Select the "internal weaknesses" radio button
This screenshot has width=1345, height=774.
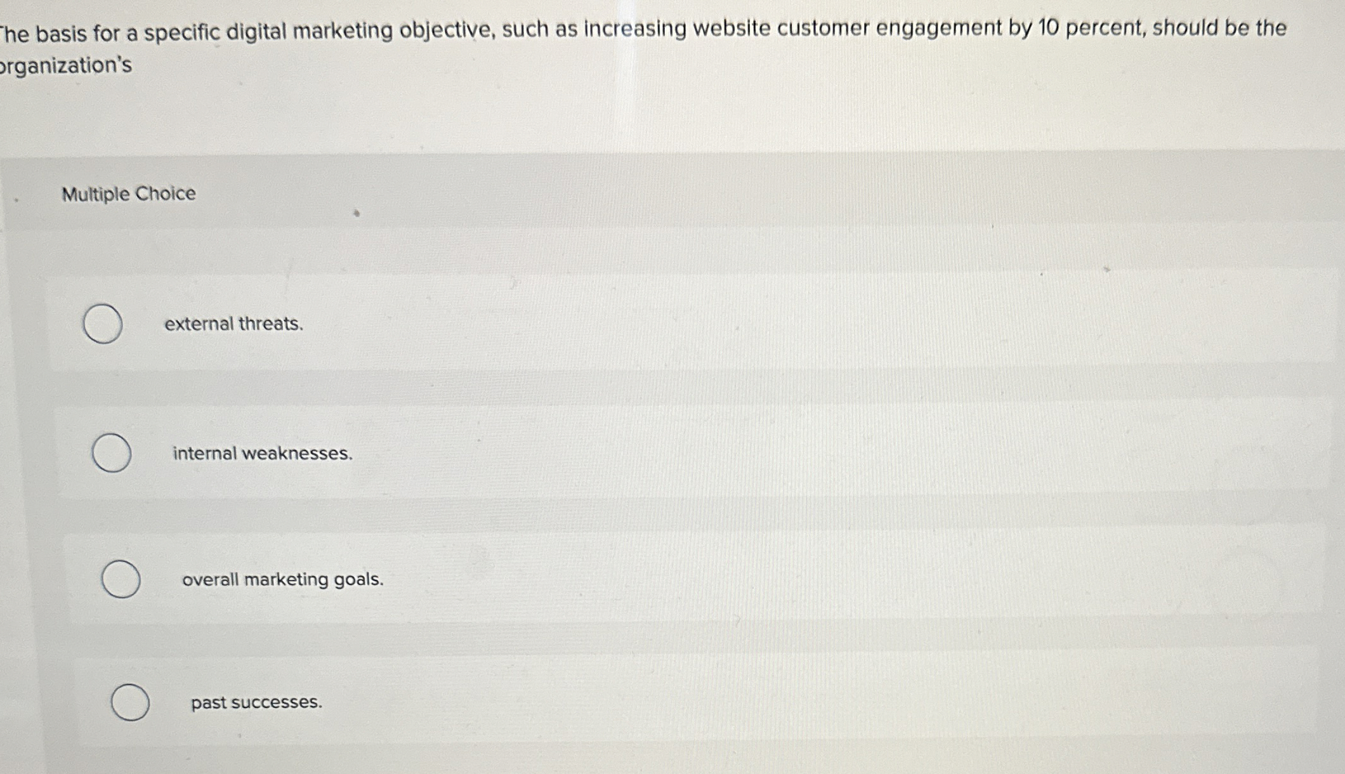click(x=112, y=454)
